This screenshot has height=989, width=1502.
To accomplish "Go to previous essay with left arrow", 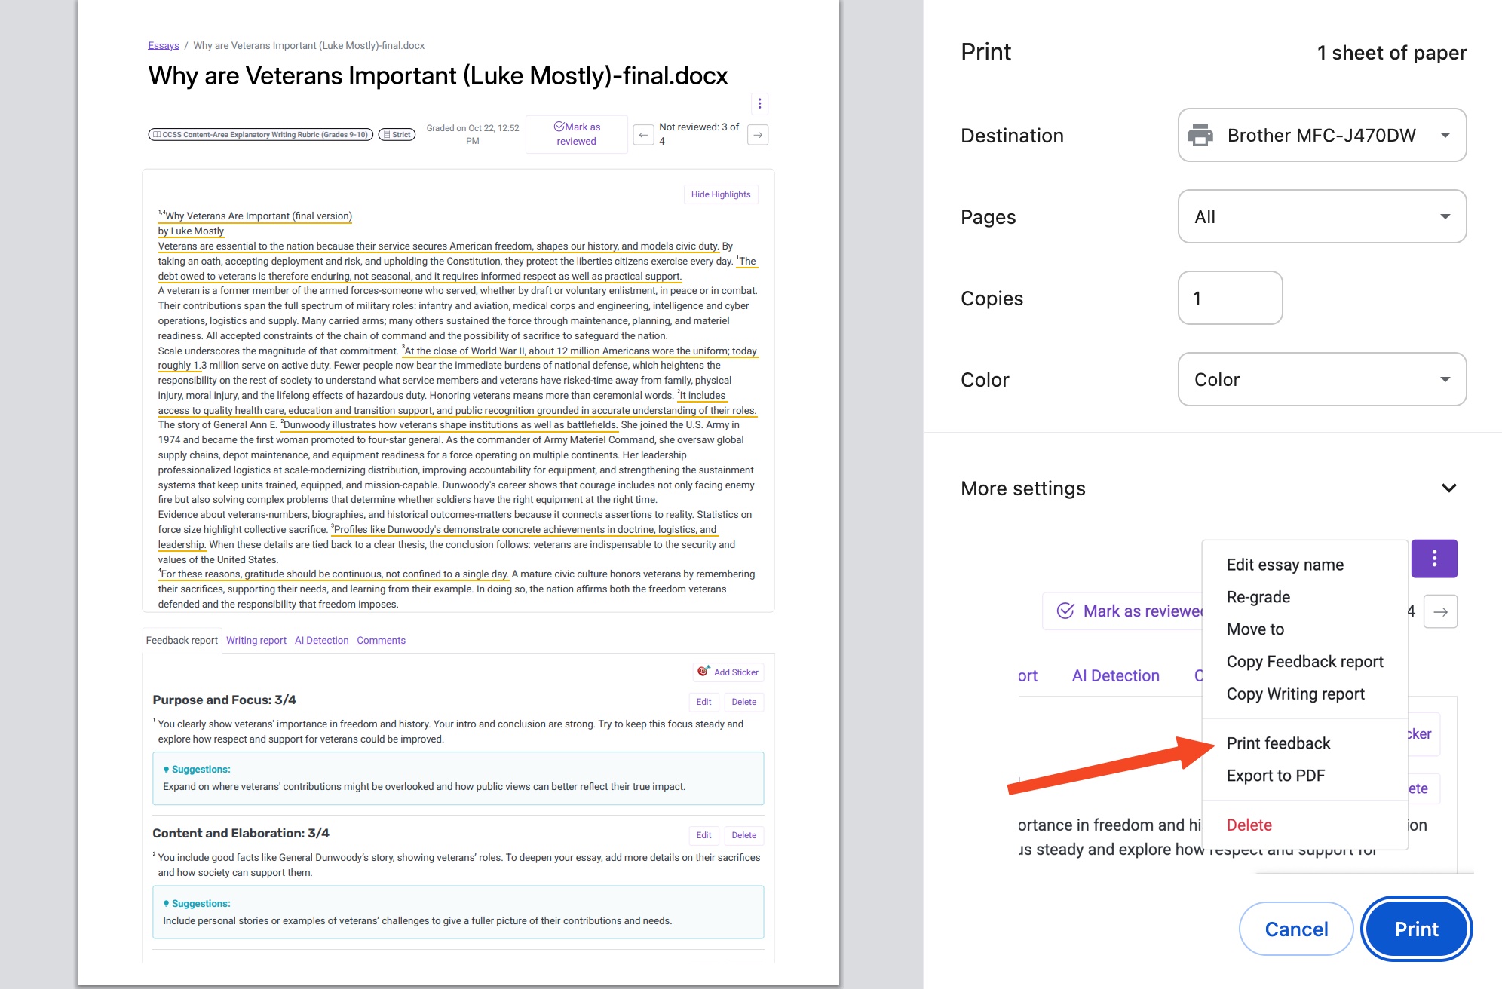I will [642, 135].
